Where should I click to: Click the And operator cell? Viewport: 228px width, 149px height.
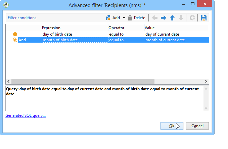point(30,40)
